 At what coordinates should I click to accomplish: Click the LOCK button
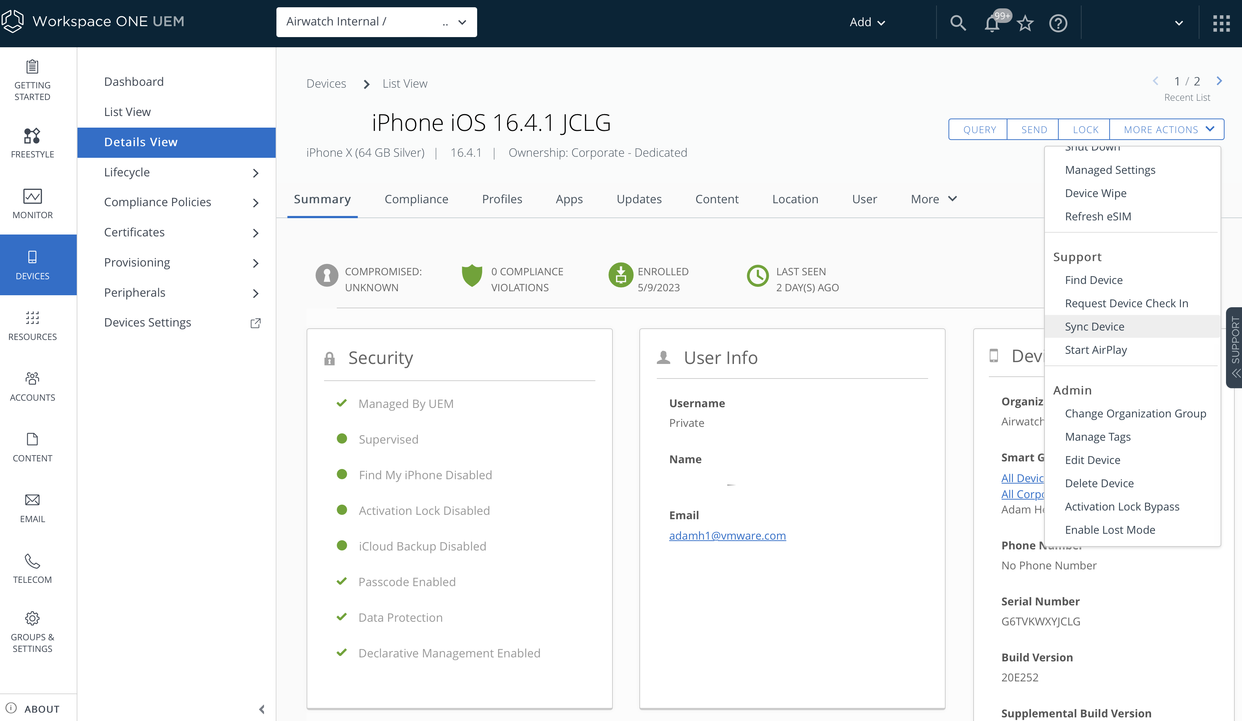(x=1085, y=129)
